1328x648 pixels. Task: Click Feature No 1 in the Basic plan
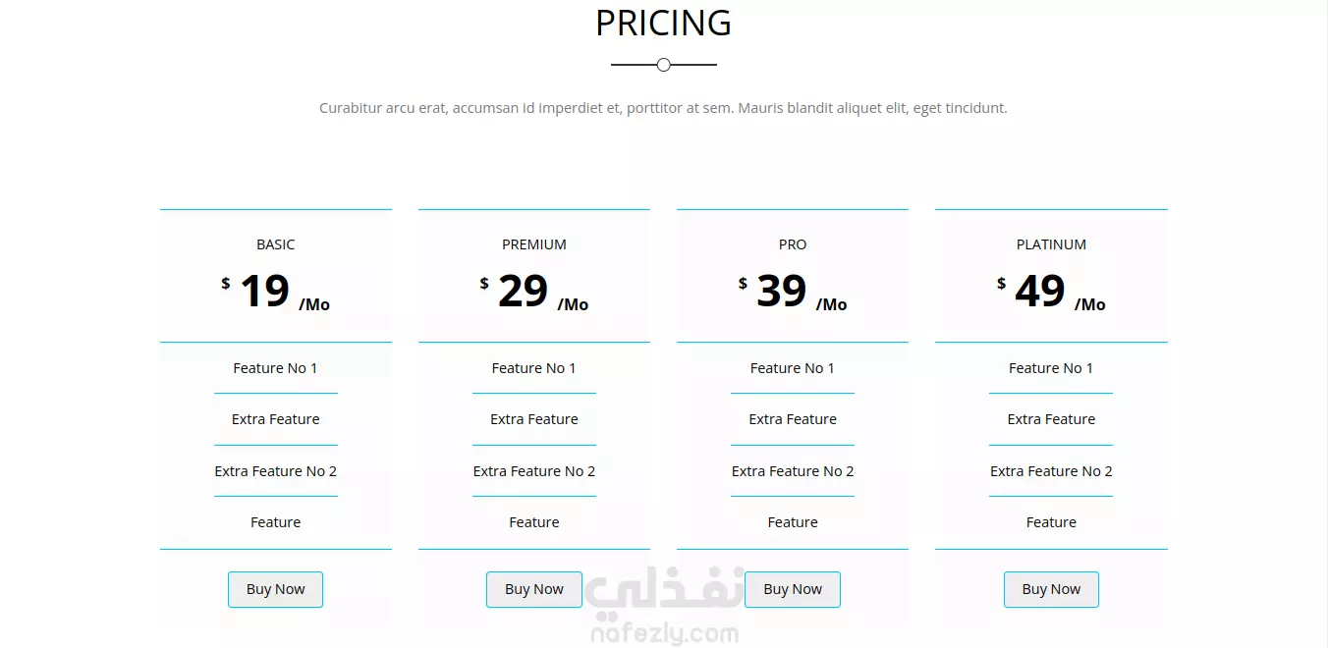275,368
